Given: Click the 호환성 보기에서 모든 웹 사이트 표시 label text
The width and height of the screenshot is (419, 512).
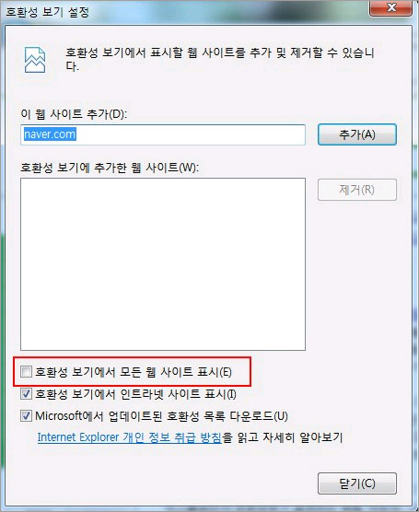Looking at the screenshot, I should (x=134, y=372).
